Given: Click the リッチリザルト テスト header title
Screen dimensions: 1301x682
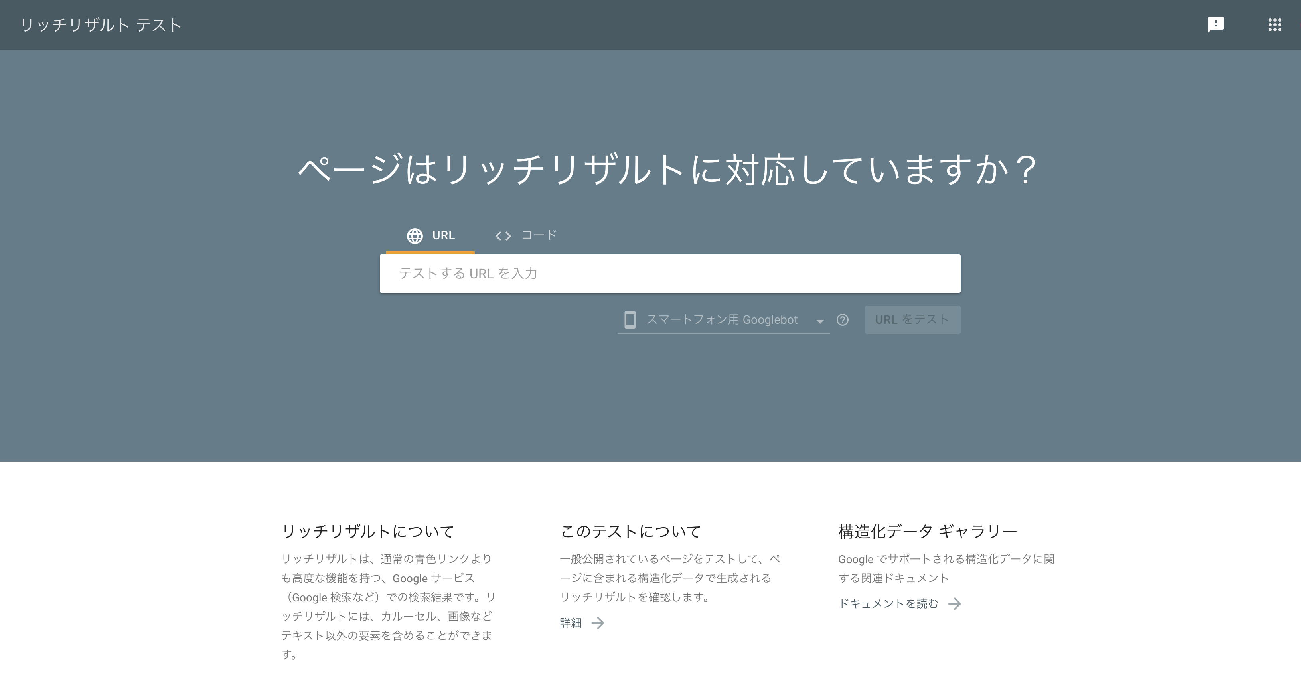Looking at the screenshot, I should (x=100, y=25).
